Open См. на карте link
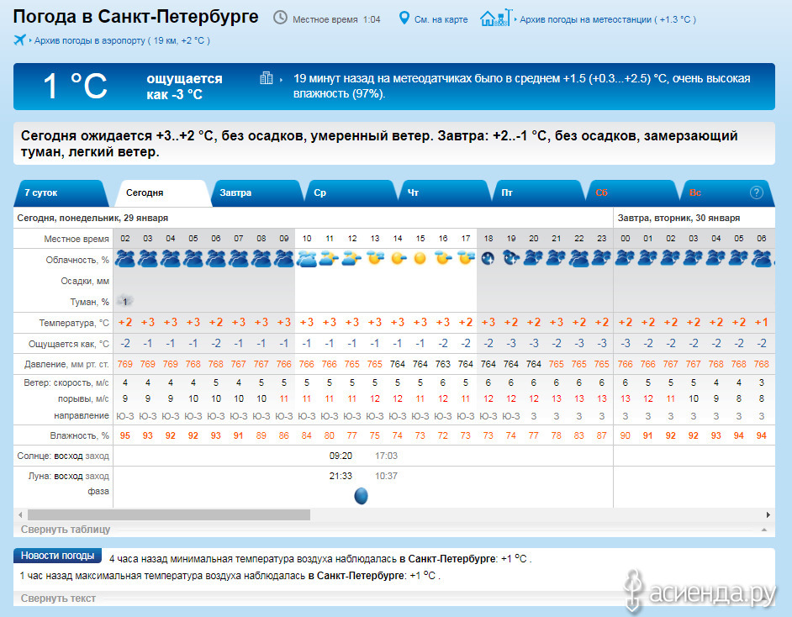This screenshot has height=617, width=792. pos(441,19)
